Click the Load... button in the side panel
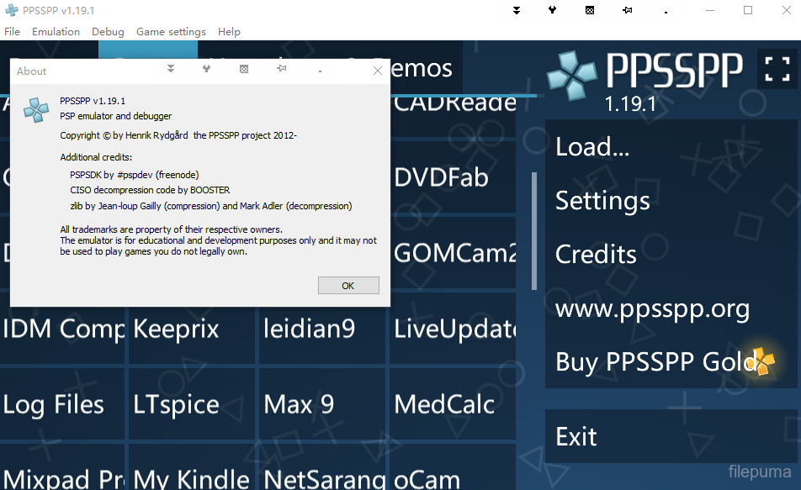This screenshot has height=490, width=801. [x=592, y=147]
